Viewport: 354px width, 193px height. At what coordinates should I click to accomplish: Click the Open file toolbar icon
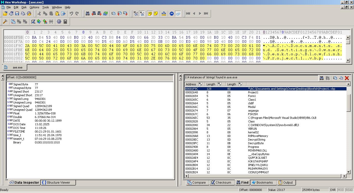pos(5,13)
